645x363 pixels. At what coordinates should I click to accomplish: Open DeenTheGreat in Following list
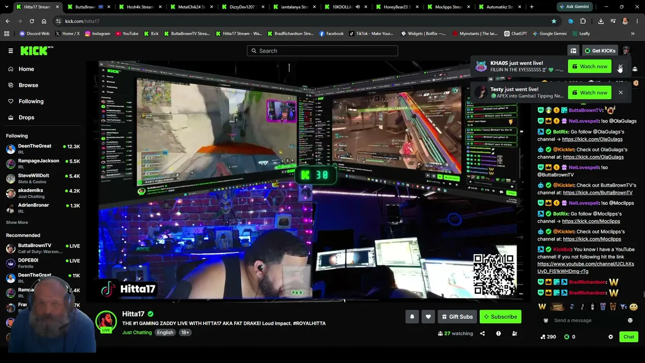click(x=43, y=149)
